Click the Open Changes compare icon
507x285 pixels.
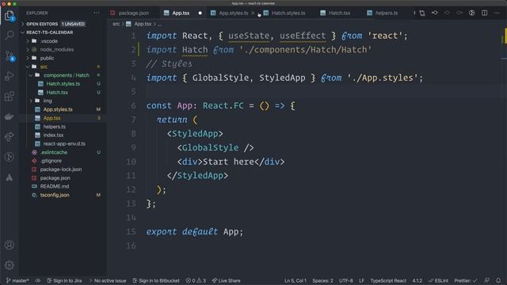pyautogui.click(x=422, y=13)
